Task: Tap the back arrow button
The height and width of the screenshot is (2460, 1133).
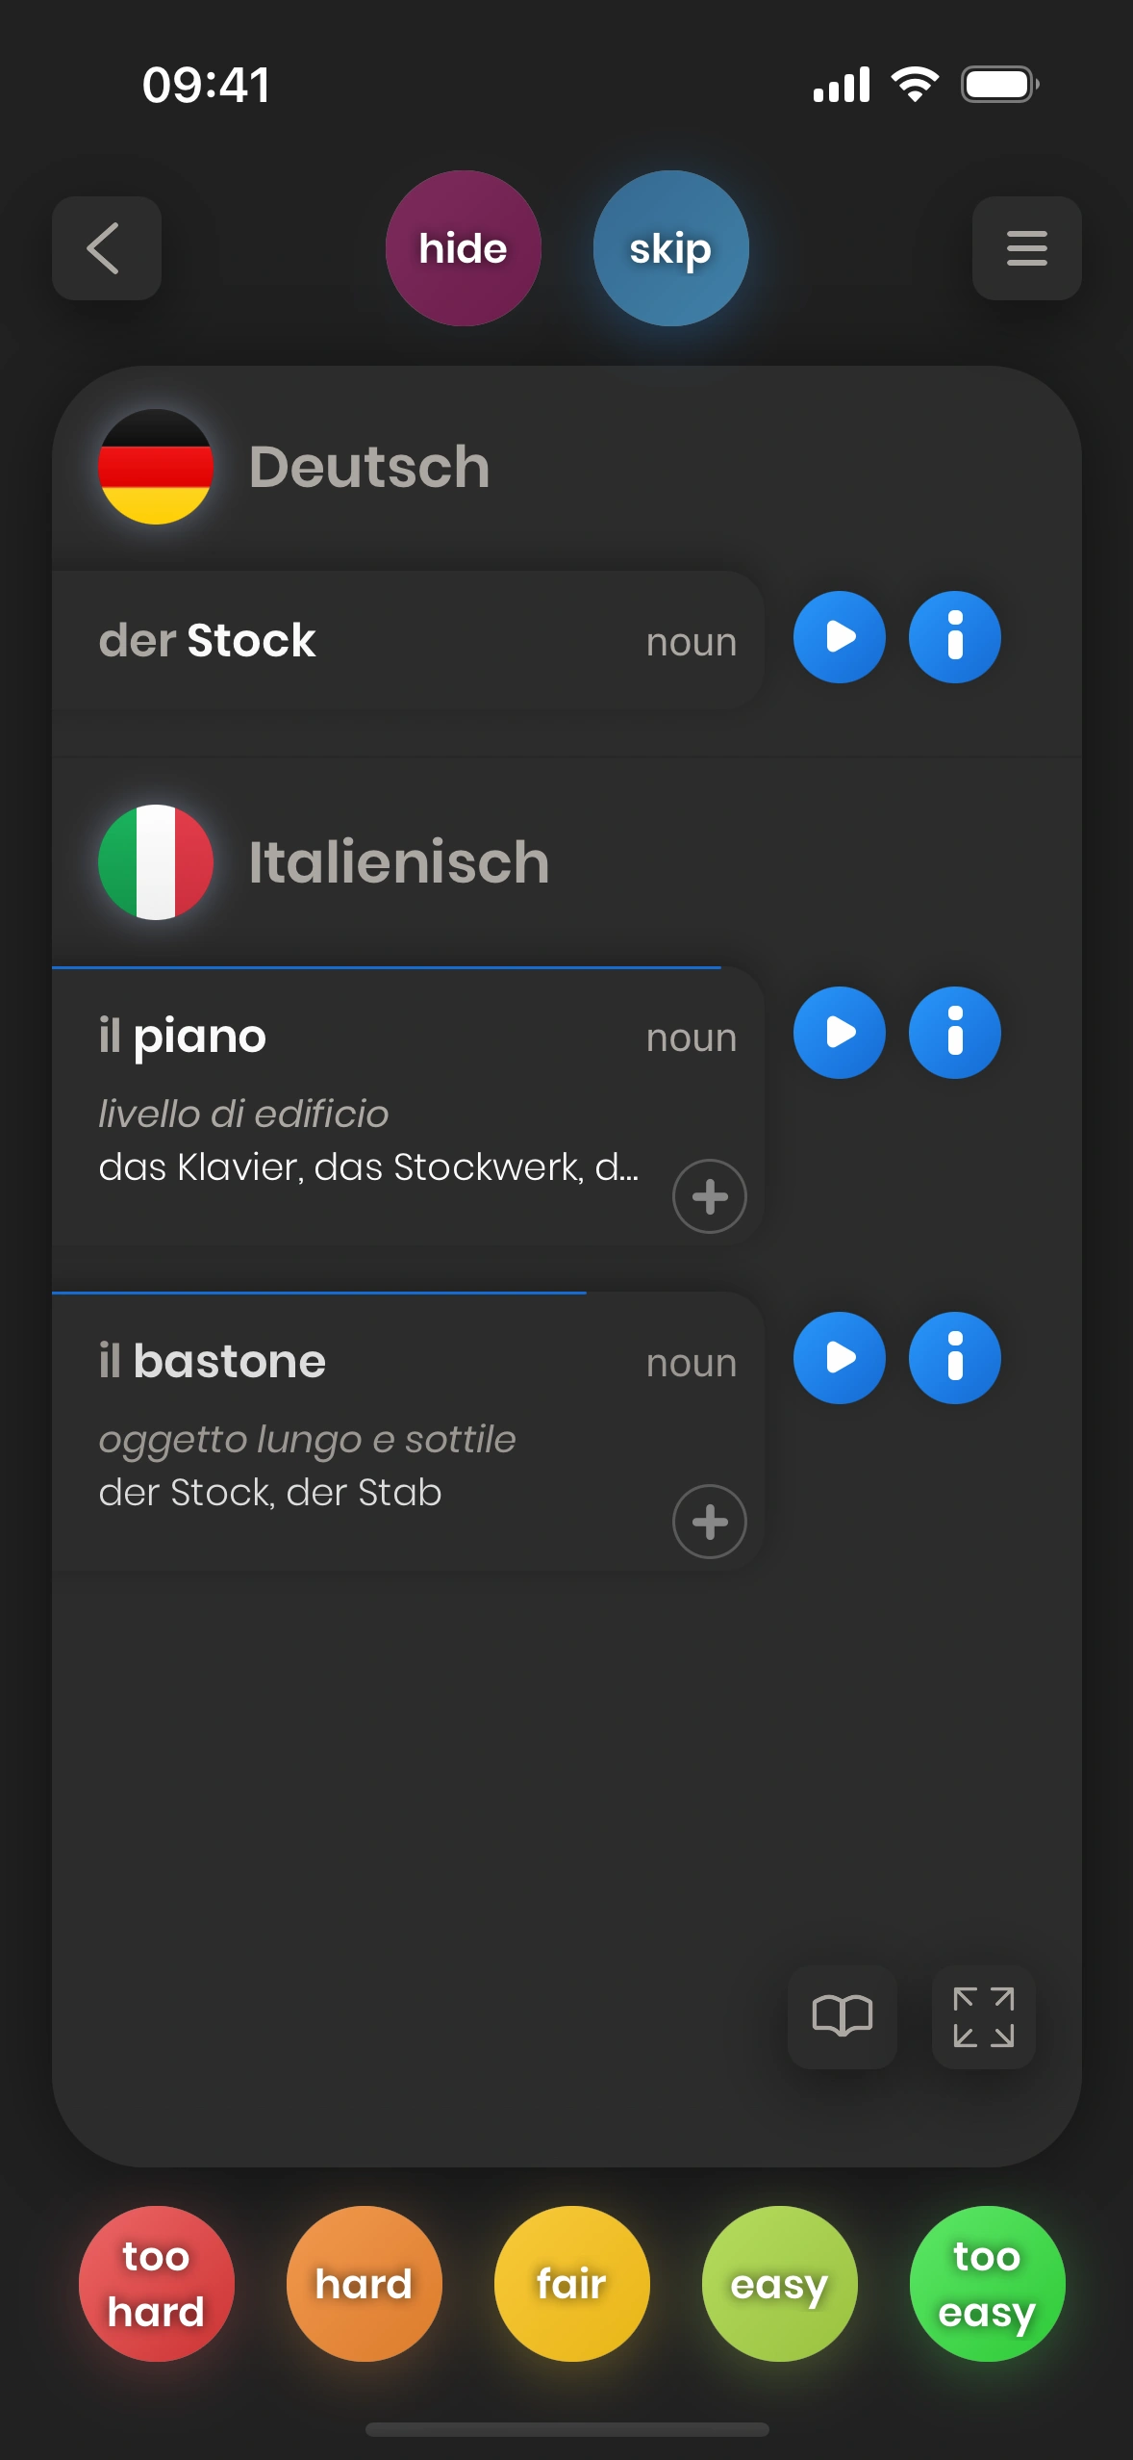Action: 106,248
